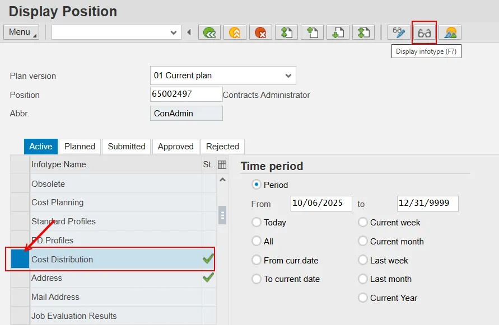This screenshot has height=325, width=499.
Task: Click the yellow Exit up-arrow icon
Action: pos(235,32)
